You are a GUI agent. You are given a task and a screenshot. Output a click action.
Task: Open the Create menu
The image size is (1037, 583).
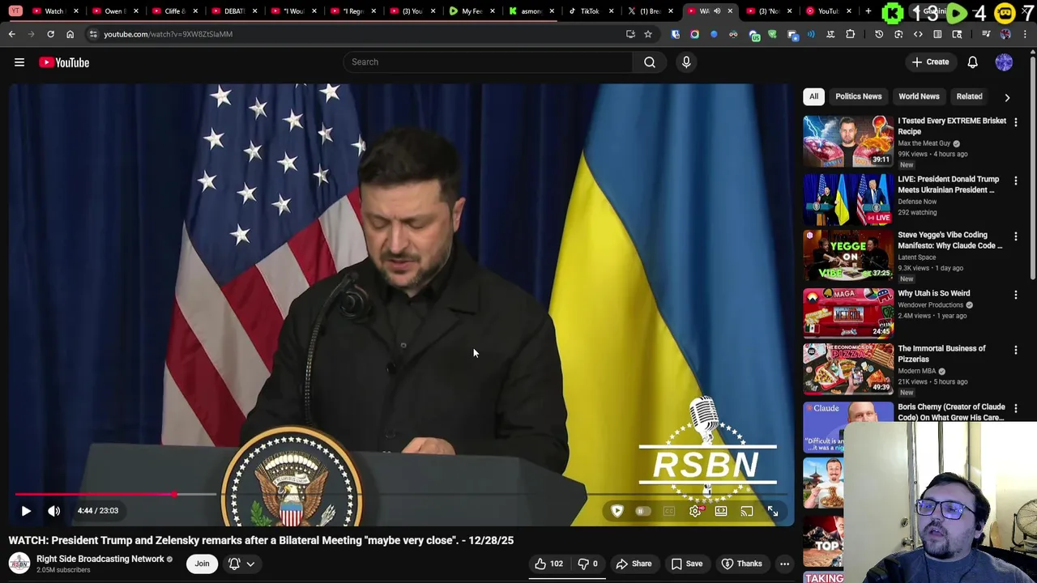(x=929, y=62)
